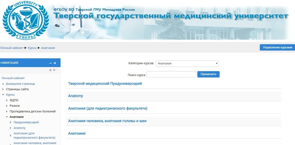Expand the Anatomy tree node arrow
Screen dimensions: 295x145
click(11, 128)
